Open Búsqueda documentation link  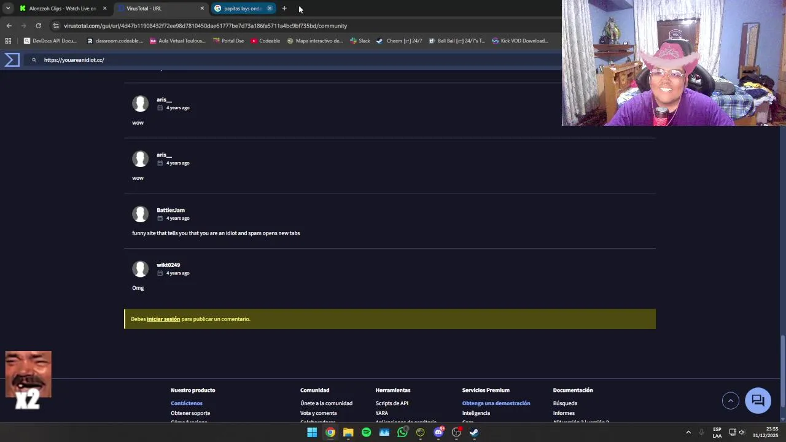pyautogui.click(x=565, y=403)
